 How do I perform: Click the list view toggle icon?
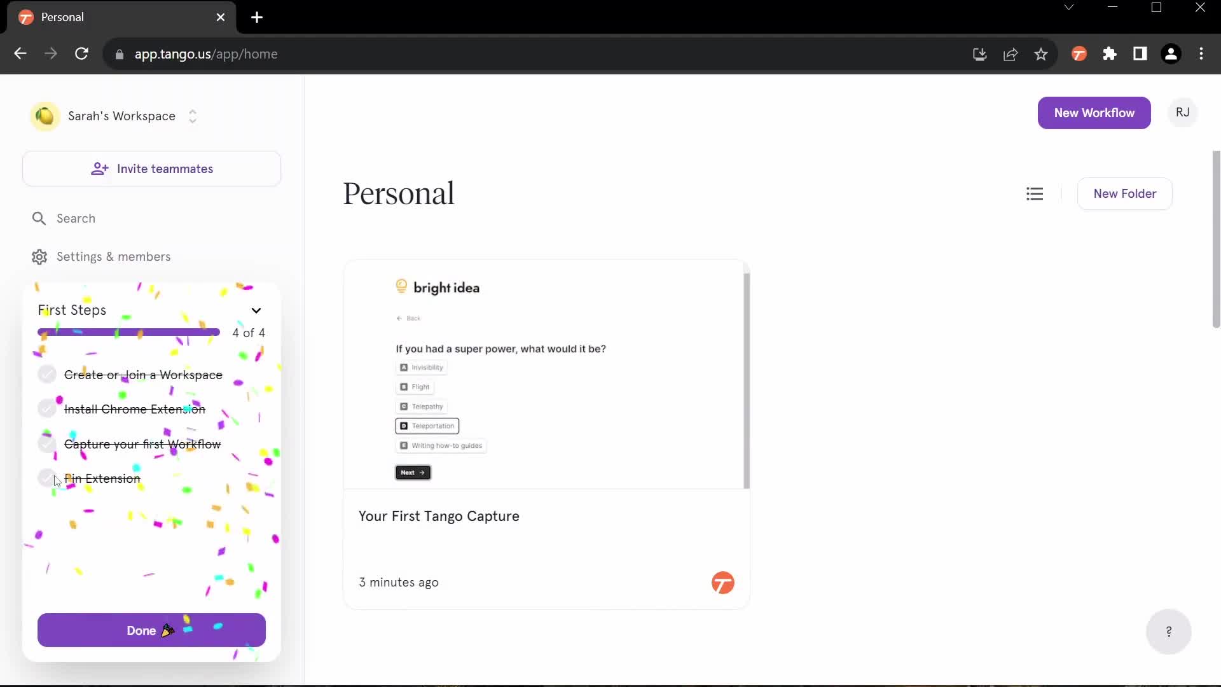pos(1035,194)
